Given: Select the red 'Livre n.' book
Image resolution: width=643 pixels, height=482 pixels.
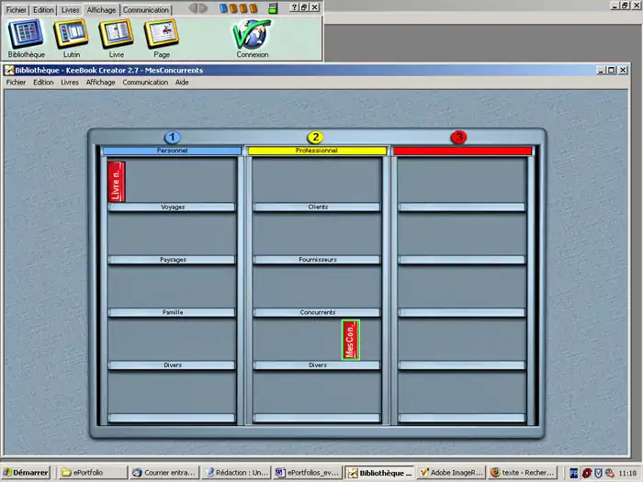Looking at the screenshot, I should point(116,181).
